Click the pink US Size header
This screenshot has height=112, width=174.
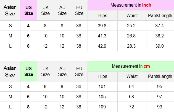click(29, 10)
